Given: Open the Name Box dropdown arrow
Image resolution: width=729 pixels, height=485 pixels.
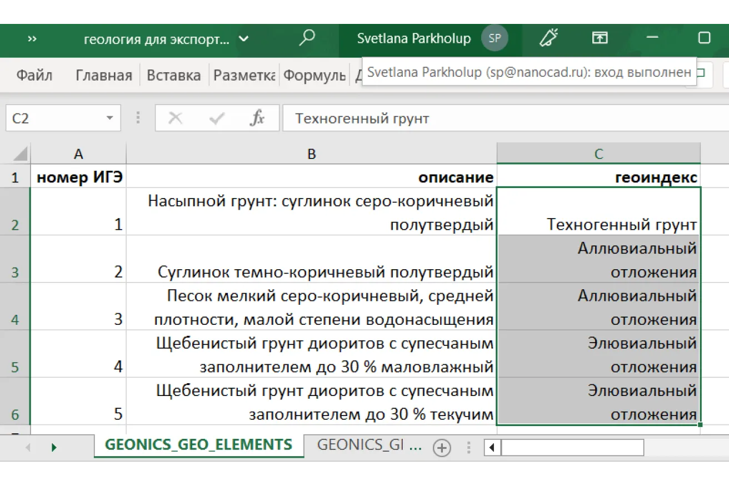Looking at the screenshot, I should [109, 118].
